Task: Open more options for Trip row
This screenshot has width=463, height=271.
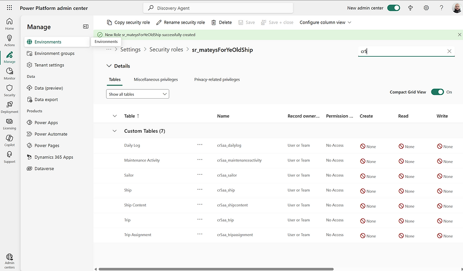Action: (200, 219)
